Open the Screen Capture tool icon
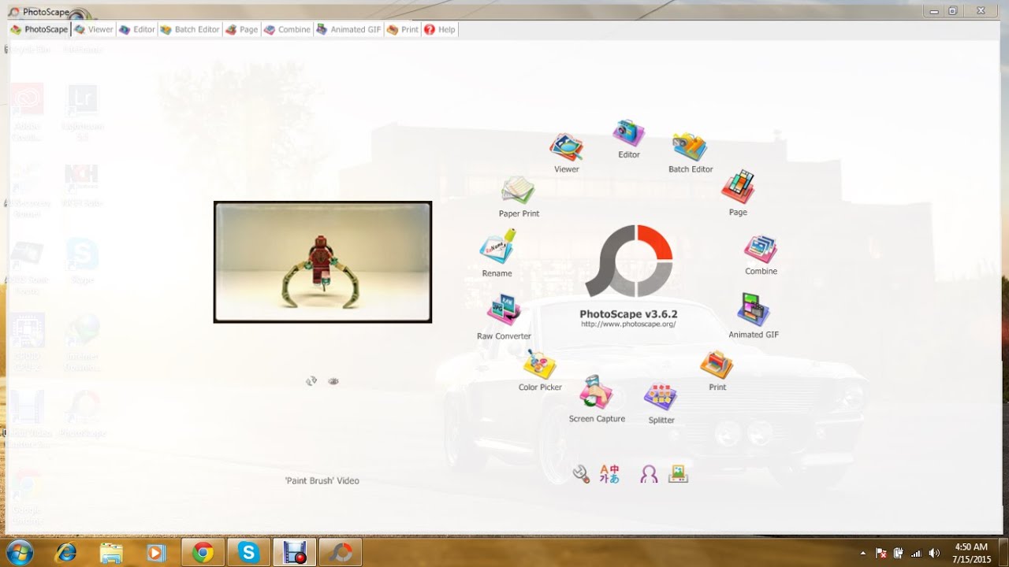The height and width of the screenshot is (567, 1009). pos(597,392)
